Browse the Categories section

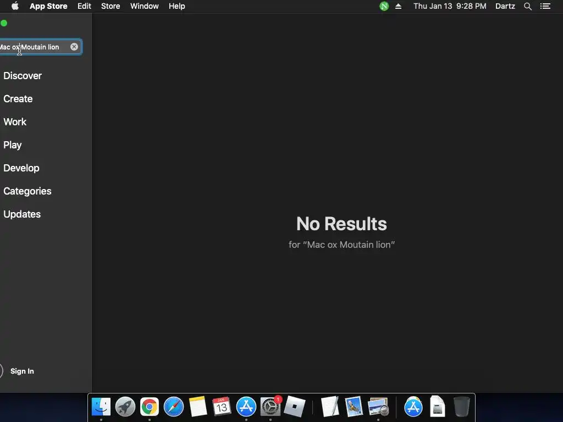point(27,191)
